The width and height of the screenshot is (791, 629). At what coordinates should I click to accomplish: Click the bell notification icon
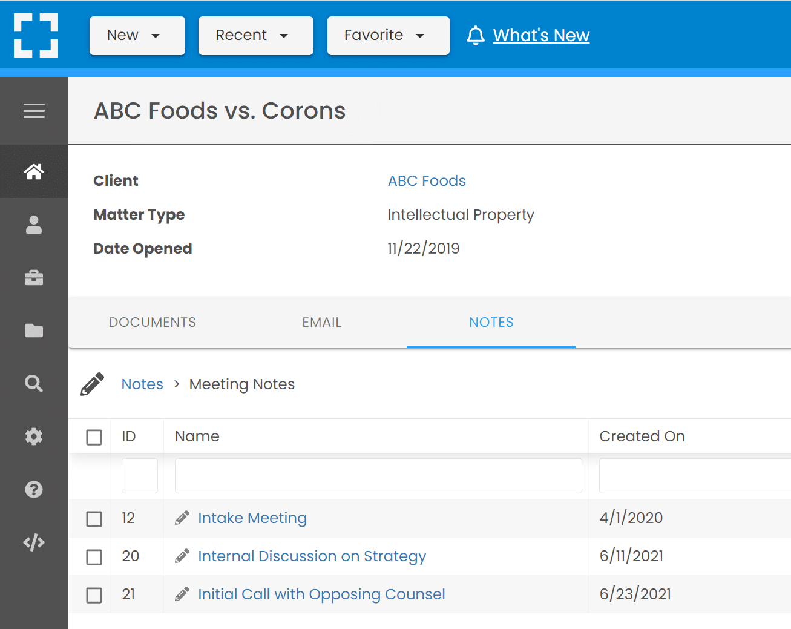476,36
